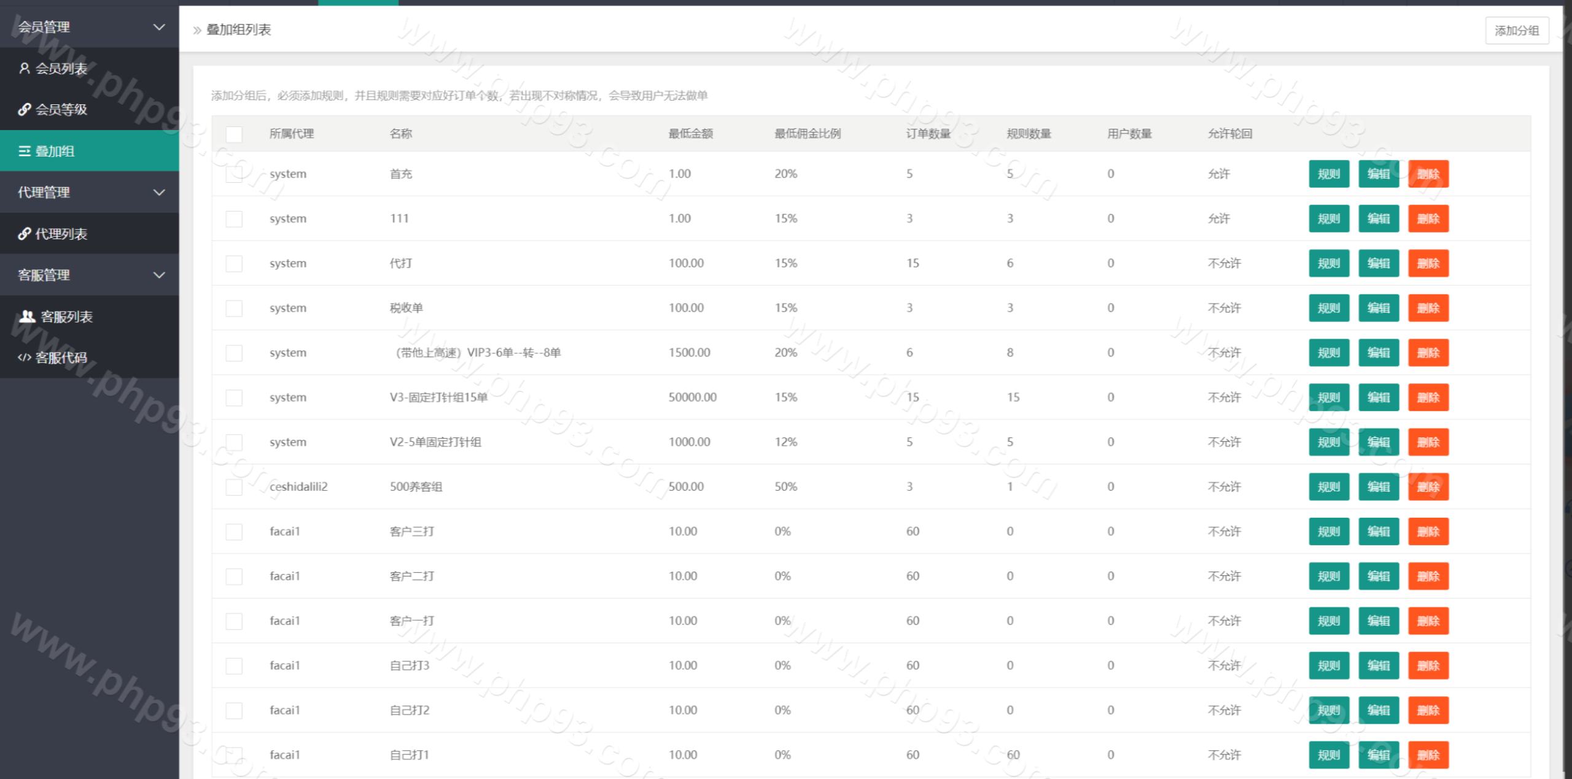
Task: Click the list icon beside 叠加组
Action: (25, 151)
